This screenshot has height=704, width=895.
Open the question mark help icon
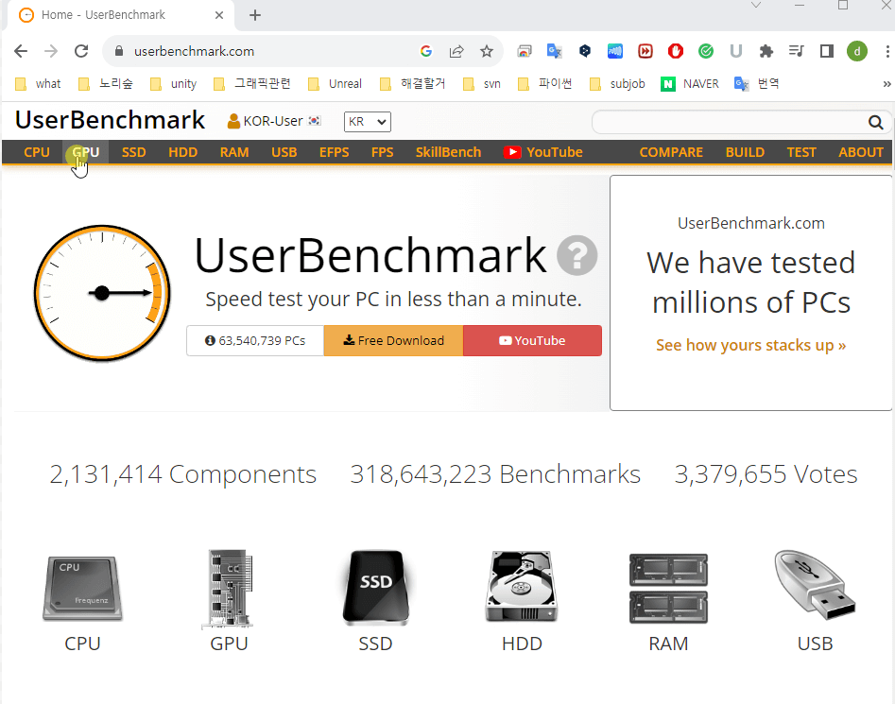577,255
